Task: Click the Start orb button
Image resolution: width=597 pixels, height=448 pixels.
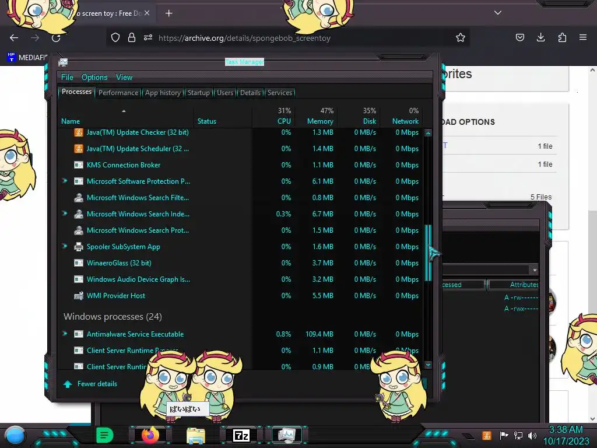Action: (x=15, y=435)
